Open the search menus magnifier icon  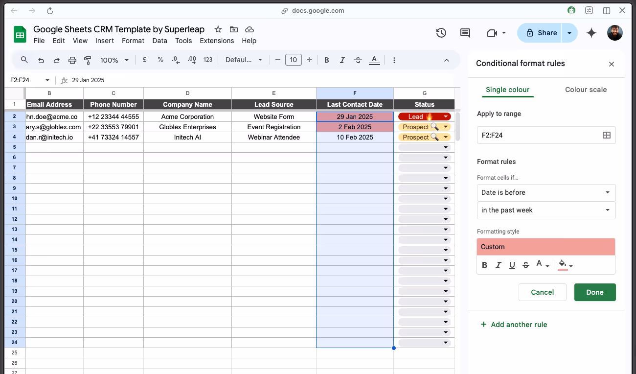[24, 60]
